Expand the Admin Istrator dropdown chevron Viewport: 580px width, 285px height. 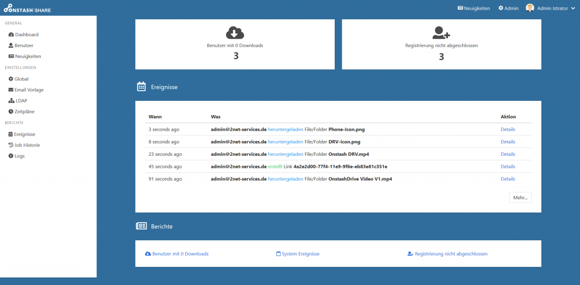(572, 8)
